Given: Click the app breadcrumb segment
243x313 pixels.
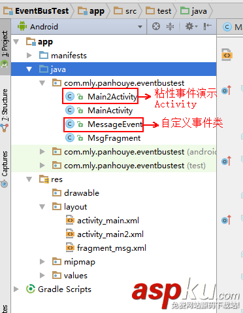Looking at the screenshot, I should point(91,11).
